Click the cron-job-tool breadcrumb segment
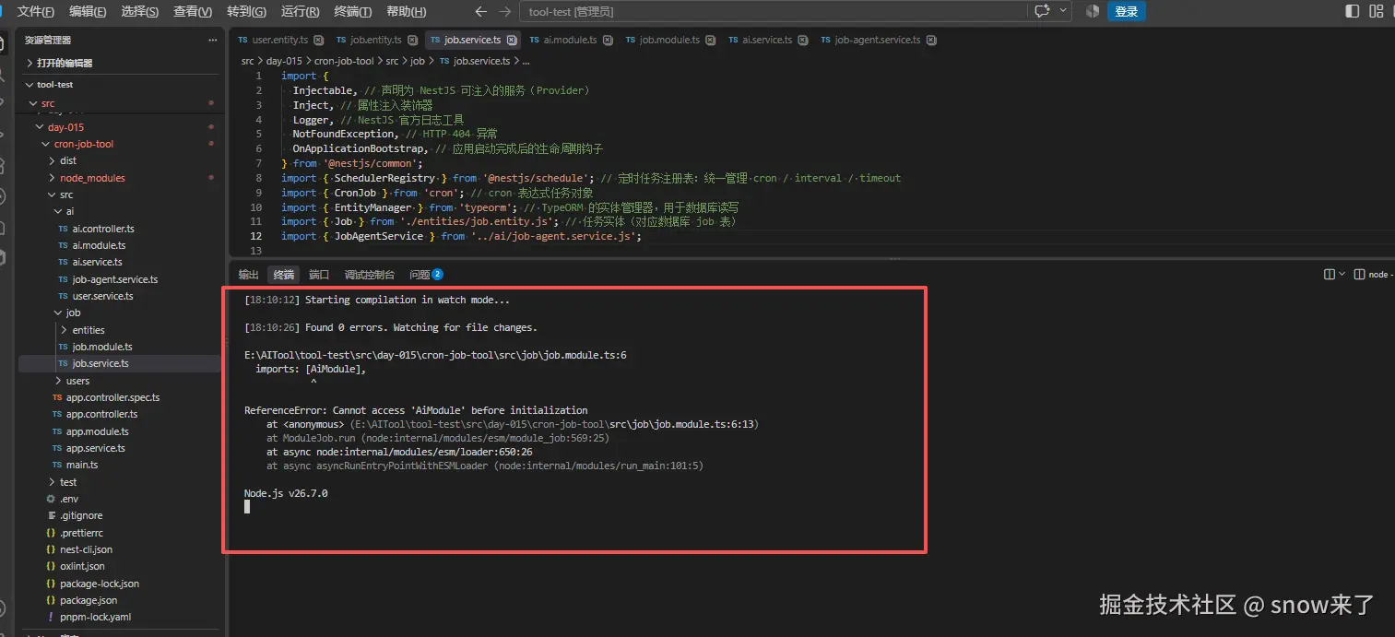 (344, 61)
